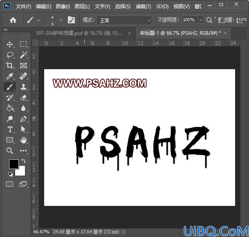Select the Crop tool

coord(9,65)
